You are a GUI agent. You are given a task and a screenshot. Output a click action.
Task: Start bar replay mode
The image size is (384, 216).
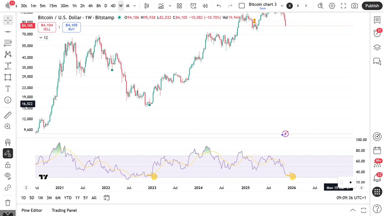point(205,6)
